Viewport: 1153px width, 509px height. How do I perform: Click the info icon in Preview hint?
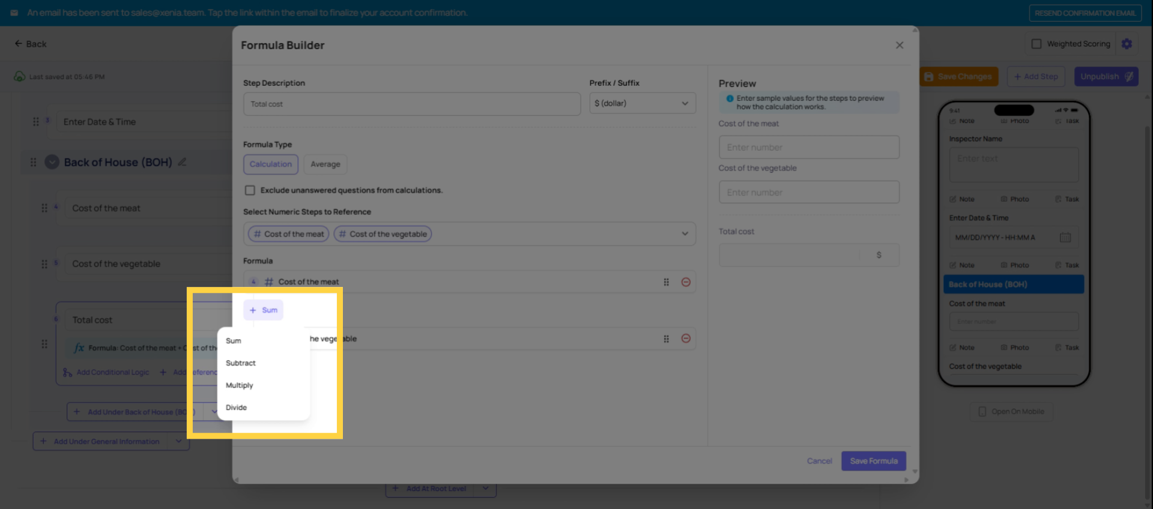(730, 98)
